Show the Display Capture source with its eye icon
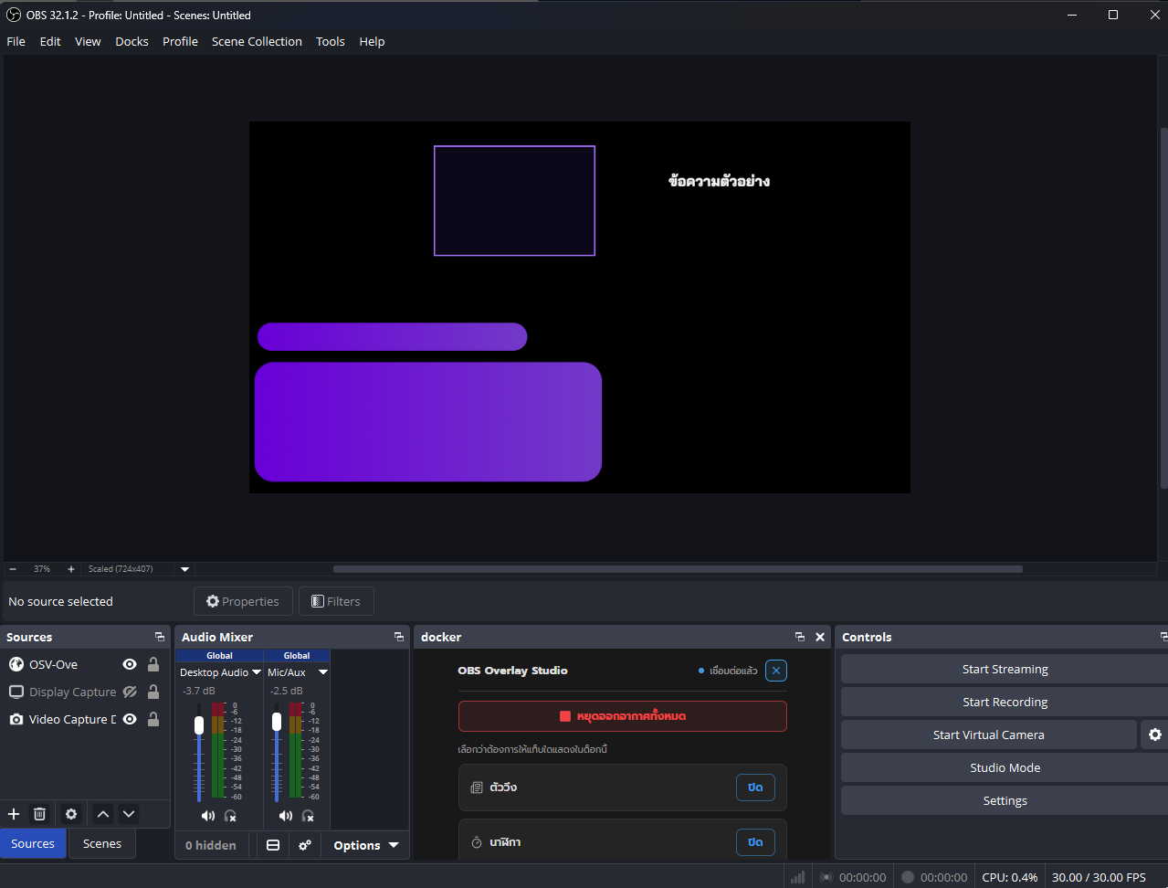This screenshot has width=1168, height=888. tap(130, 692)
